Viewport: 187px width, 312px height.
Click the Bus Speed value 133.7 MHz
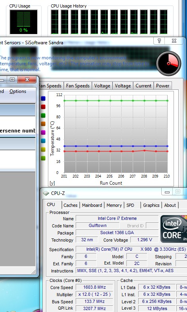click(x=95, y=301)
